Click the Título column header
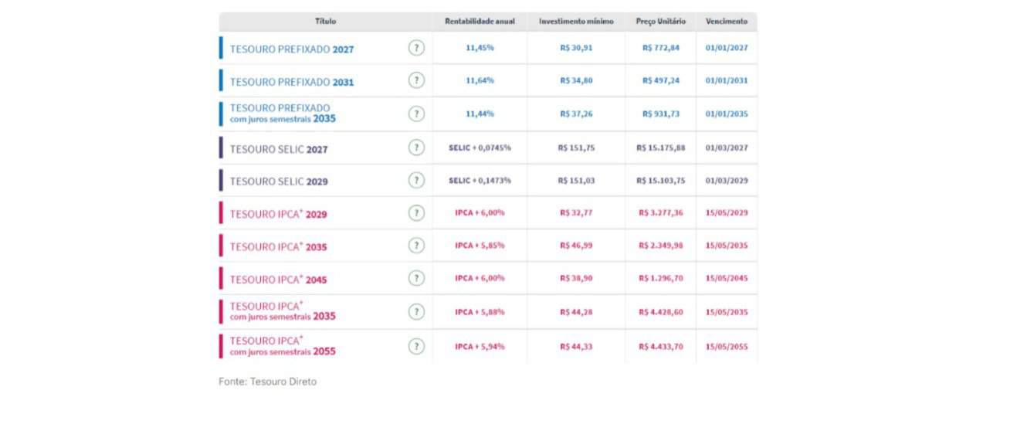Image resolution: width=1017 pixels, height=424 pixels. coord(326,22)
